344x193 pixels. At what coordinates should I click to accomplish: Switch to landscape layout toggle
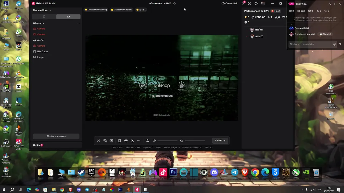68,17
